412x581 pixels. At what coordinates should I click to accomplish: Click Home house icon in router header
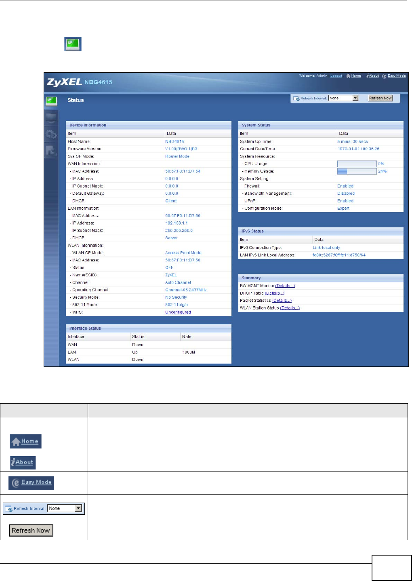(x=348, y=76)
